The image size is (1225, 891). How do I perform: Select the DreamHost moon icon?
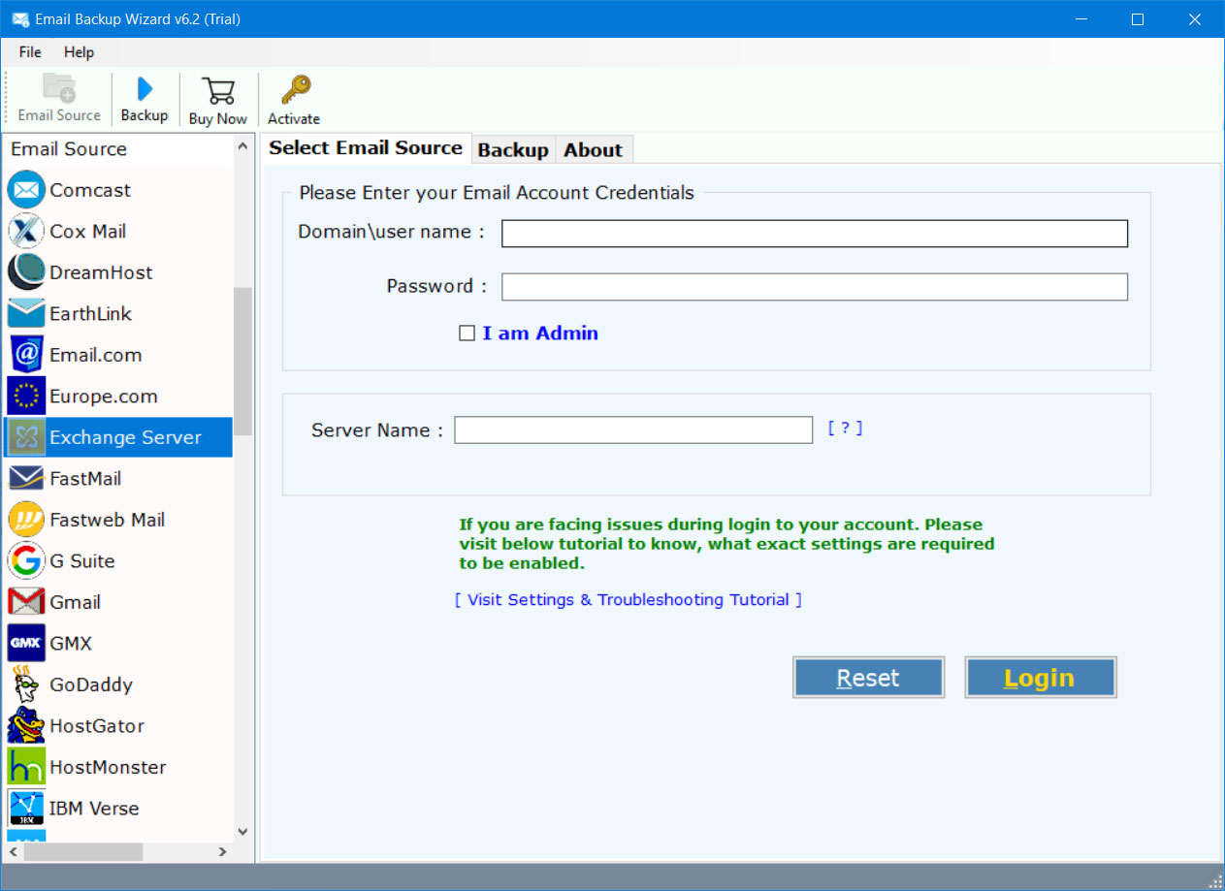pos(26,272)
